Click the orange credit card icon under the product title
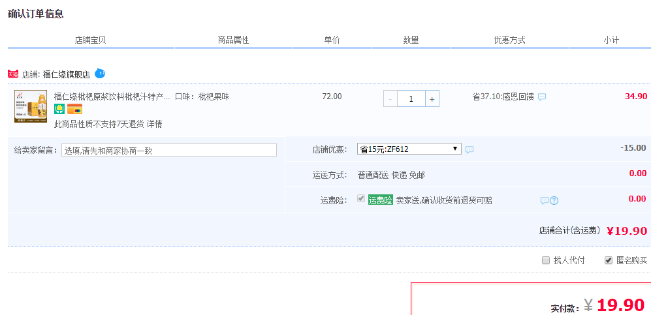This screenshot has width=651, height=315. [x=74, y=109]
